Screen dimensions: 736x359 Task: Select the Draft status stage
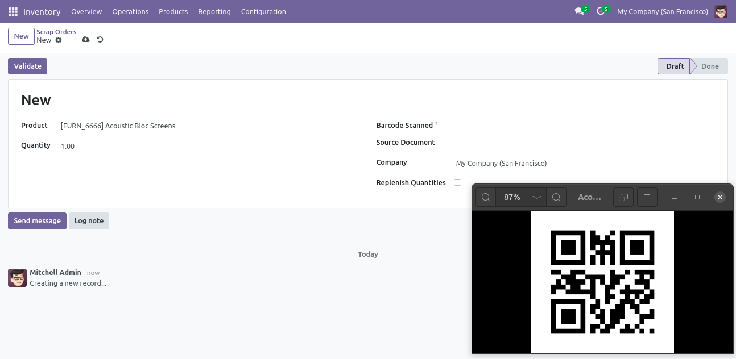click(x=675, y=66)
